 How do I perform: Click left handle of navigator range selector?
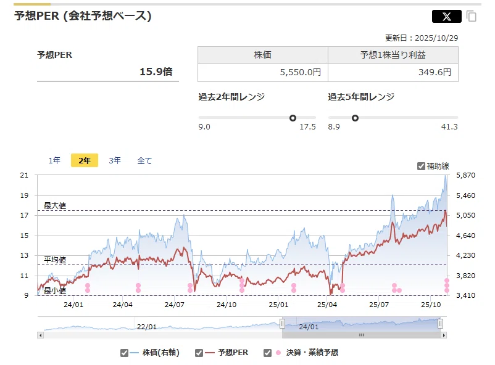[x=282, y=324]
